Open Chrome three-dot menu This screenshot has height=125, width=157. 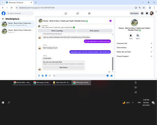tap(154, 8)
